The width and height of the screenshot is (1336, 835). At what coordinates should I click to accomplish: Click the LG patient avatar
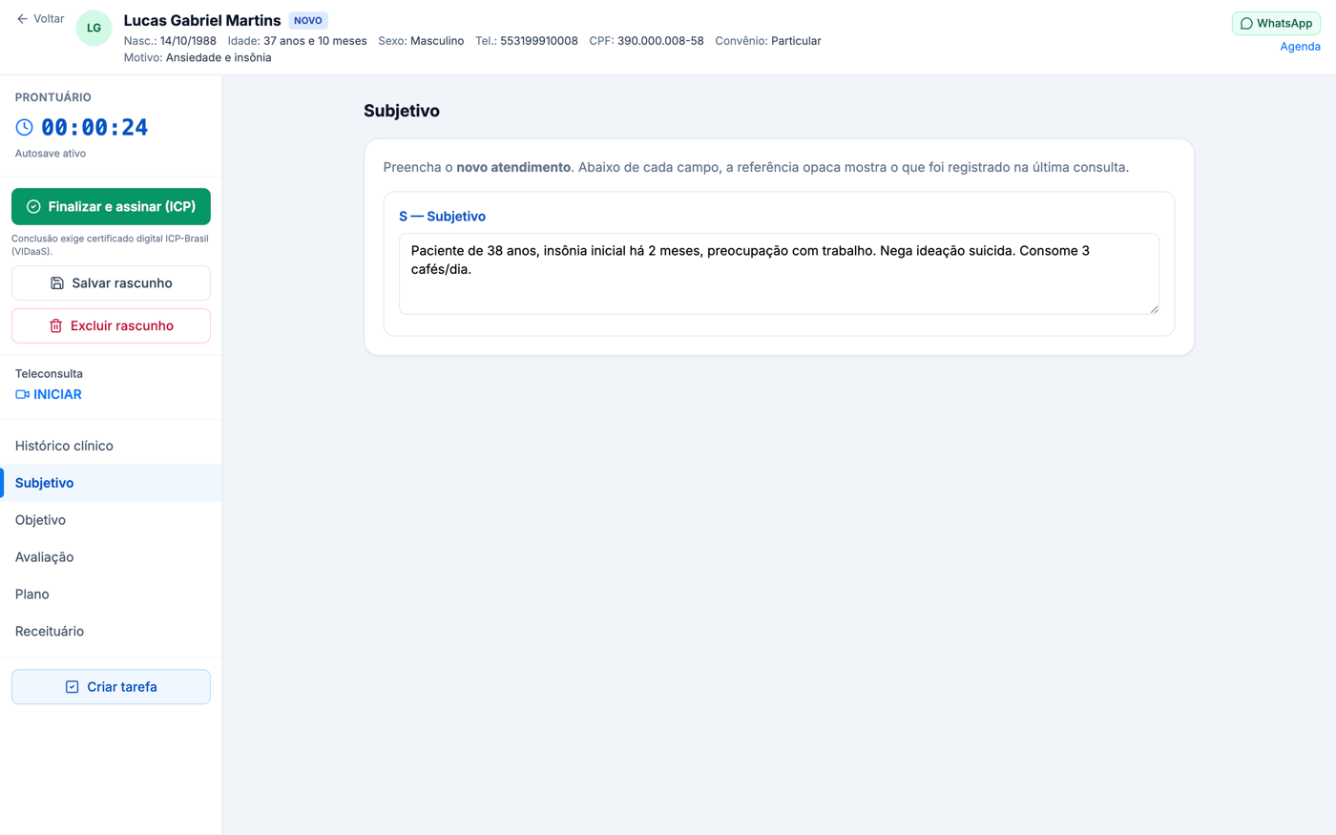pyautogui.click(x=94, y=28)
